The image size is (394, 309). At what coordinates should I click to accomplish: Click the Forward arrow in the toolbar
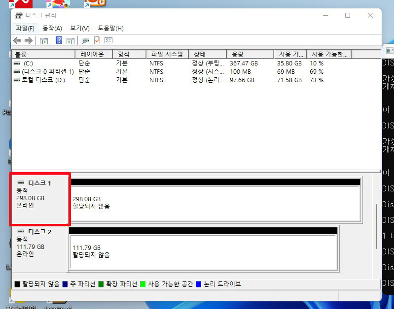pyautogui.click(x=29, y=40)
